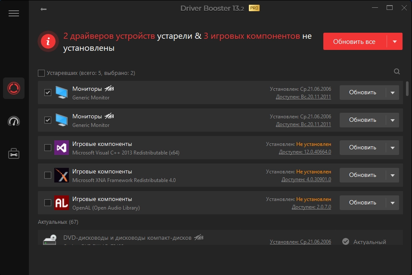Image resolution: width=412 pixels, height=275 pixels.
Task: Open update options dropdown for OpenAL
Action: pos(393,203)
